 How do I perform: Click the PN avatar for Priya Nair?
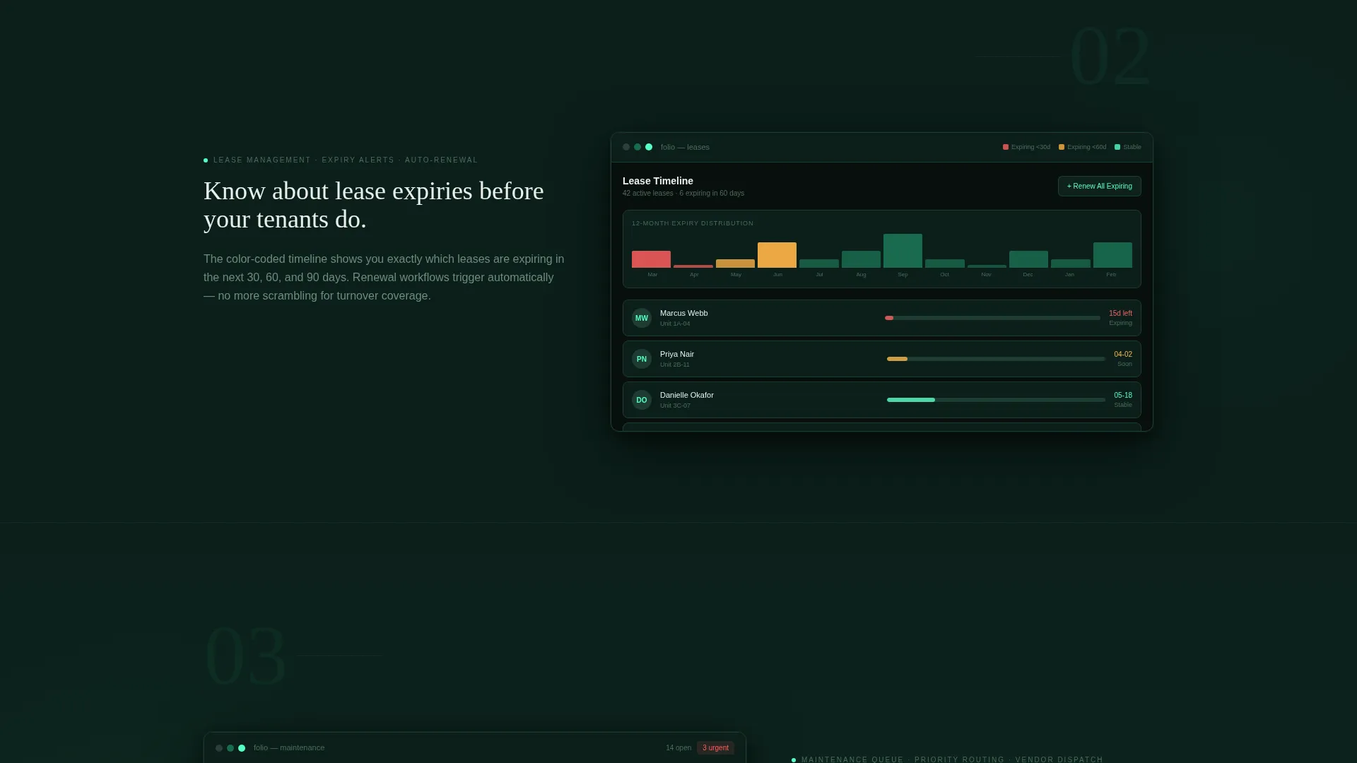point(641,359)
